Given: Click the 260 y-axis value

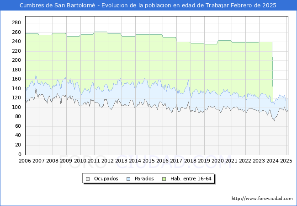Looking at the screenshot, I should [16, 32].
